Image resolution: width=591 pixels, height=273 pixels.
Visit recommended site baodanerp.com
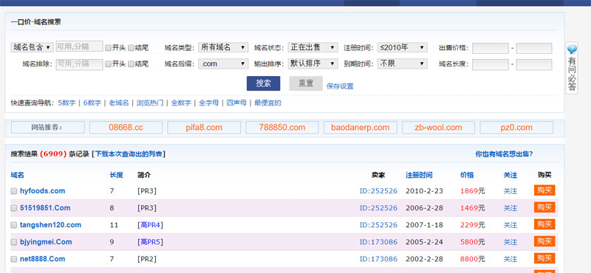[360, 127]
